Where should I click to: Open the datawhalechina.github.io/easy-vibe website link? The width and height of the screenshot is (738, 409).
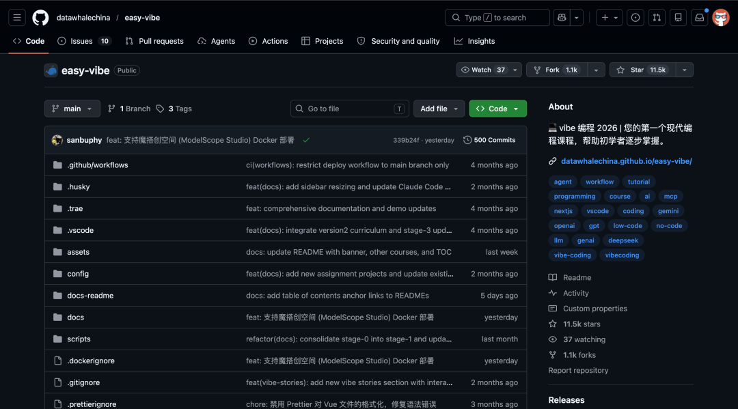point(627,161)
